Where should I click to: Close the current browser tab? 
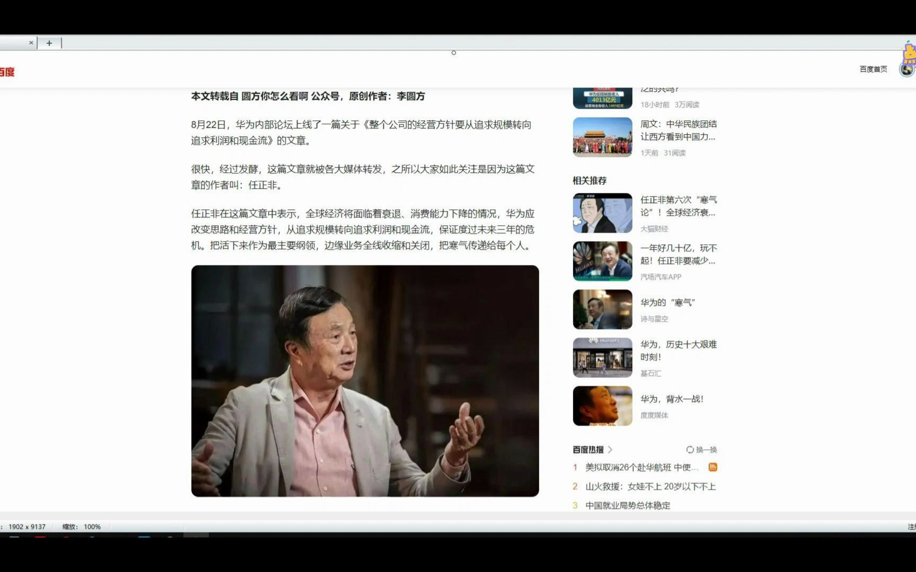31,43
